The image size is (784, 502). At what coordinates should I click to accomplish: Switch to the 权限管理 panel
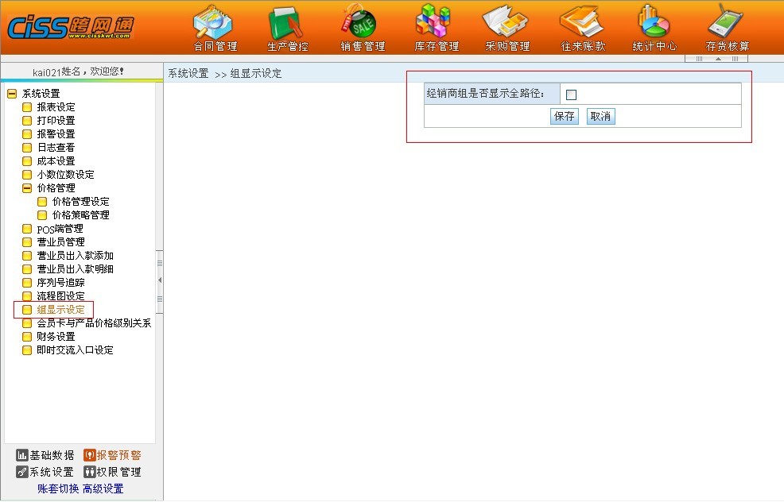click(x=112, y=472)
